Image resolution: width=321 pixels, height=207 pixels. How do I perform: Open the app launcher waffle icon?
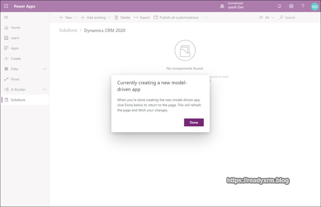pos(6,6)
